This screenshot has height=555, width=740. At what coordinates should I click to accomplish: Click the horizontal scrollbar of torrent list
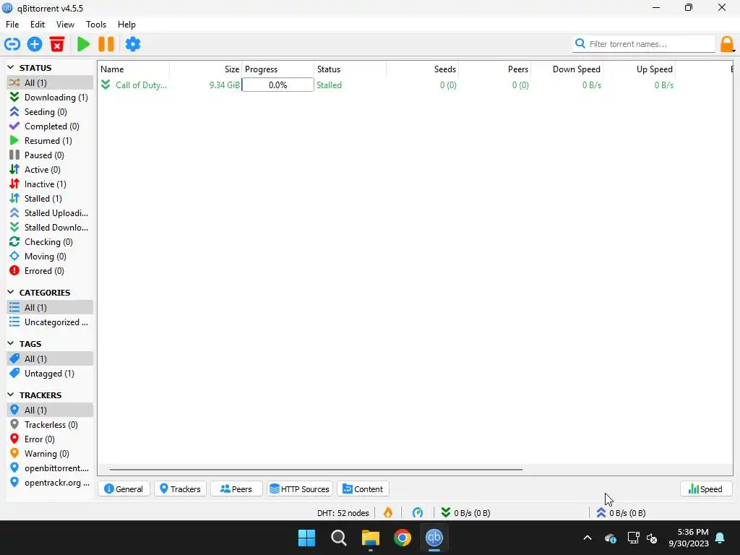316,470
